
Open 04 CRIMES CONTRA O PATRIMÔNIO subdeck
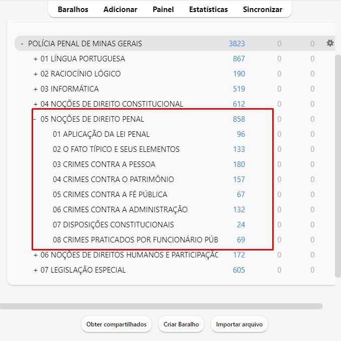point(113,180)
